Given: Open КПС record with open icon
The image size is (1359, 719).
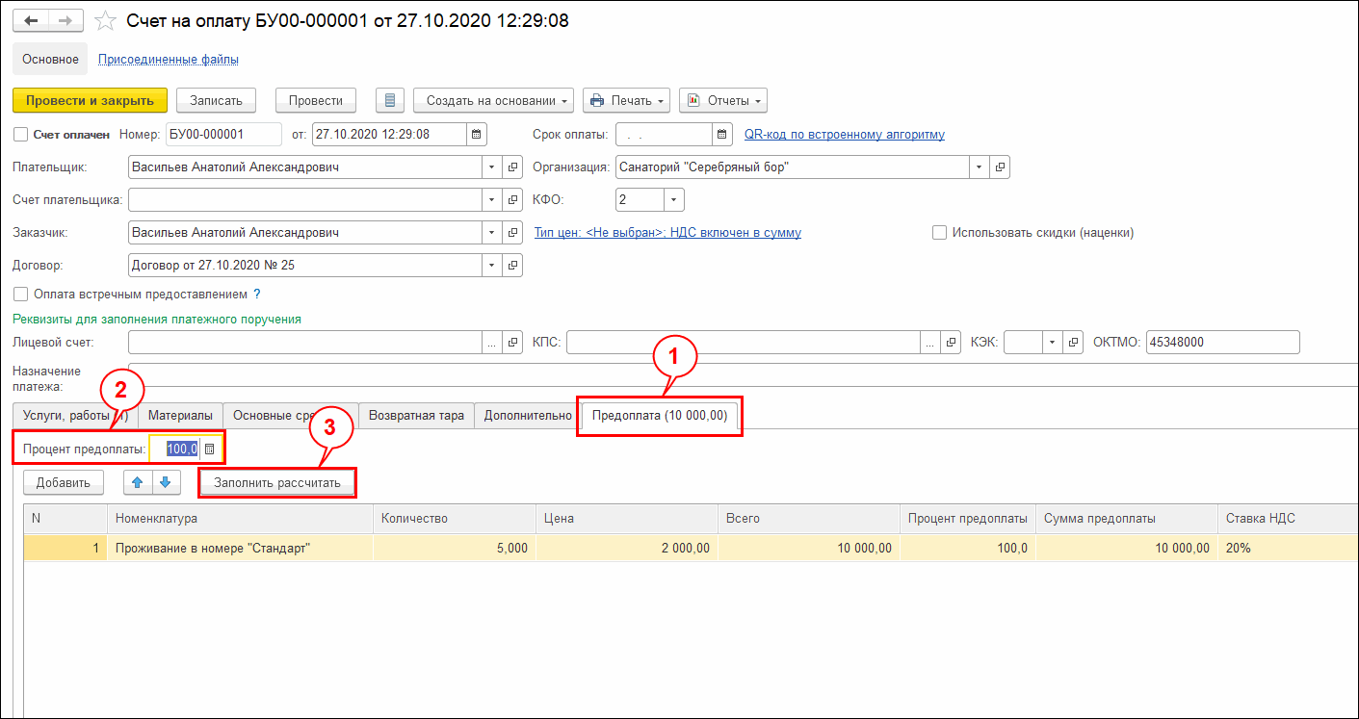Looking at the screenshot, I should [952, 343].
